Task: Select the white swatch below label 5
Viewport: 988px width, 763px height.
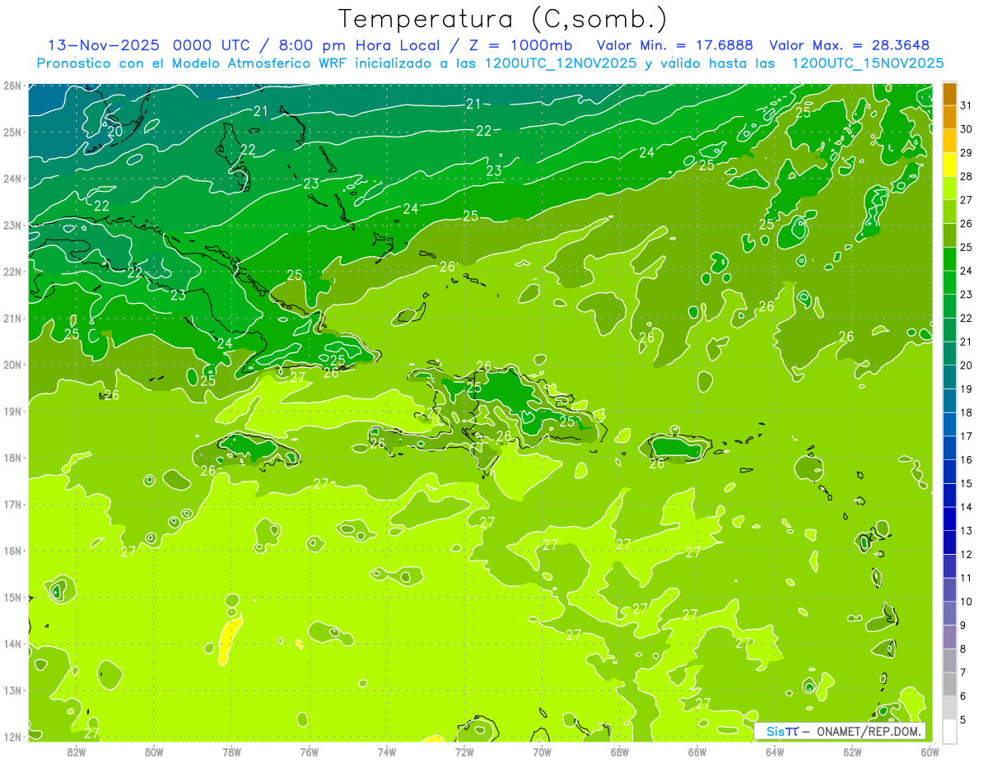Action: (949, 731)
